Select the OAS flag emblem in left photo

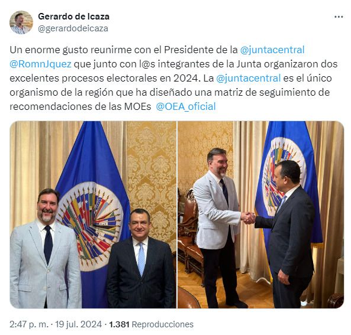tap(89, 226)
